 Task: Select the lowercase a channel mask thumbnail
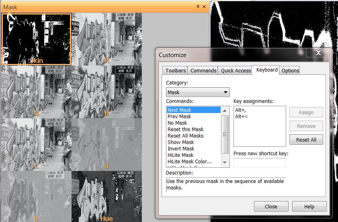(107, 144)
